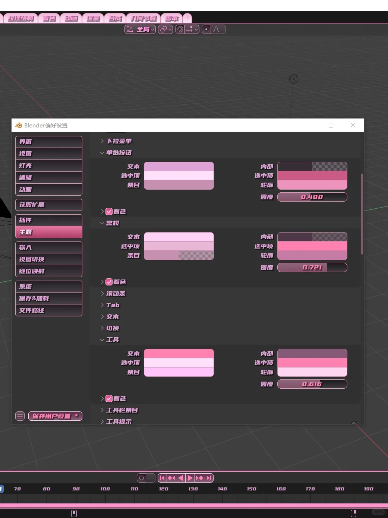388x518 pixels.
Task: Jump to the timeline end frame
Action: click(x=209, y=478)
